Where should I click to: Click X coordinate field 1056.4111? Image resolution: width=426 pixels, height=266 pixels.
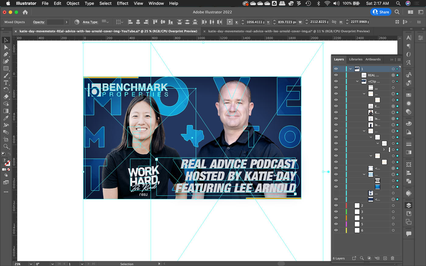255,22
